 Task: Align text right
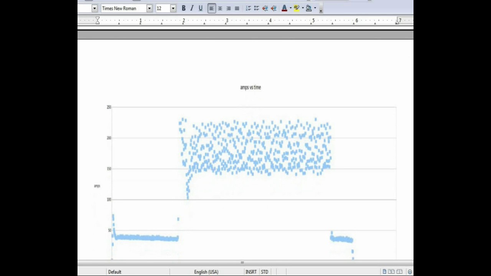pos(228,8)
